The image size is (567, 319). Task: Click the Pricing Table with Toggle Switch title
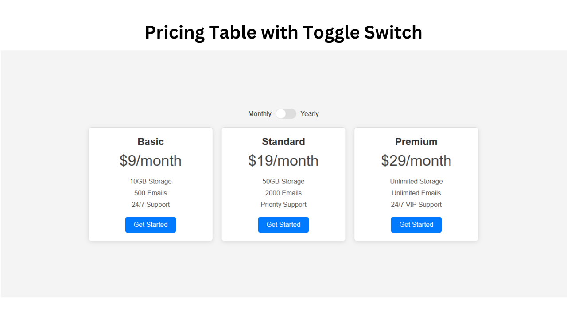coord(283,32)
